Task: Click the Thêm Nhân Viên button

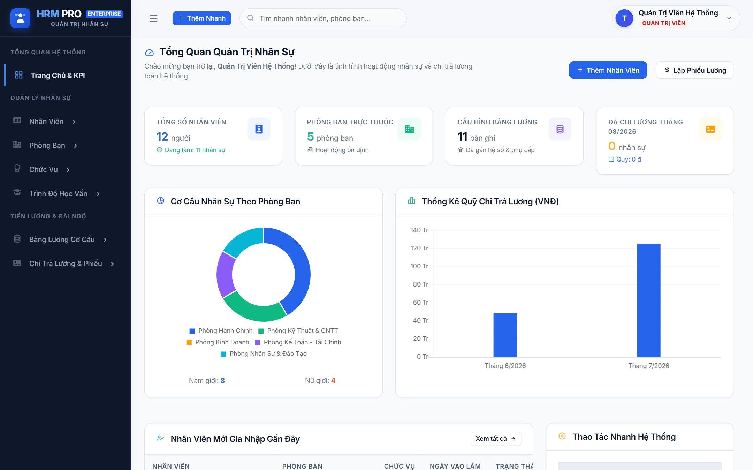Action: (608, 70)
